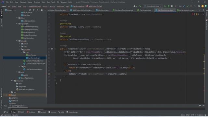Open the Problems tool window
This screenshot has height=117, width=208.
[x=31, y=112]
